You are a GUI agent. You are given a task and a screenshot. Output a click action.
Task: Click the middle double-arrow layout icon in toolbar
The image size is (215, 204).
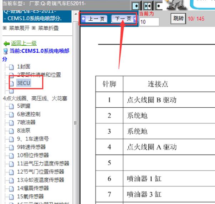148,6
